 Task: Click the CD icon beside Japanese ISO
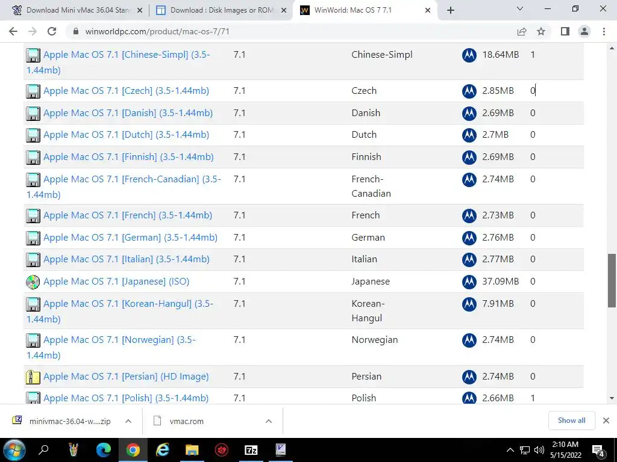coord(33,282)
